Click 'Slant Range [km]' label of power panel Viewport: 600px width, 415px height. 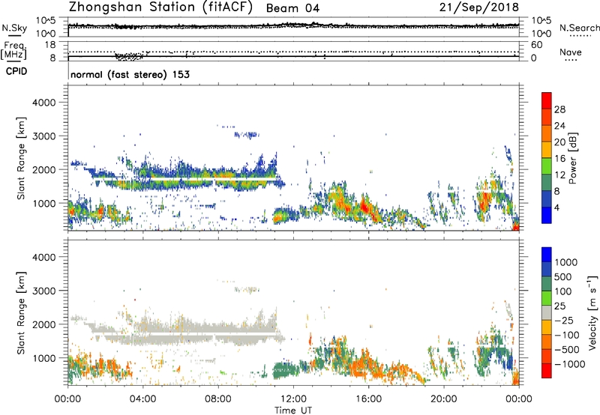tap(21, 158)
